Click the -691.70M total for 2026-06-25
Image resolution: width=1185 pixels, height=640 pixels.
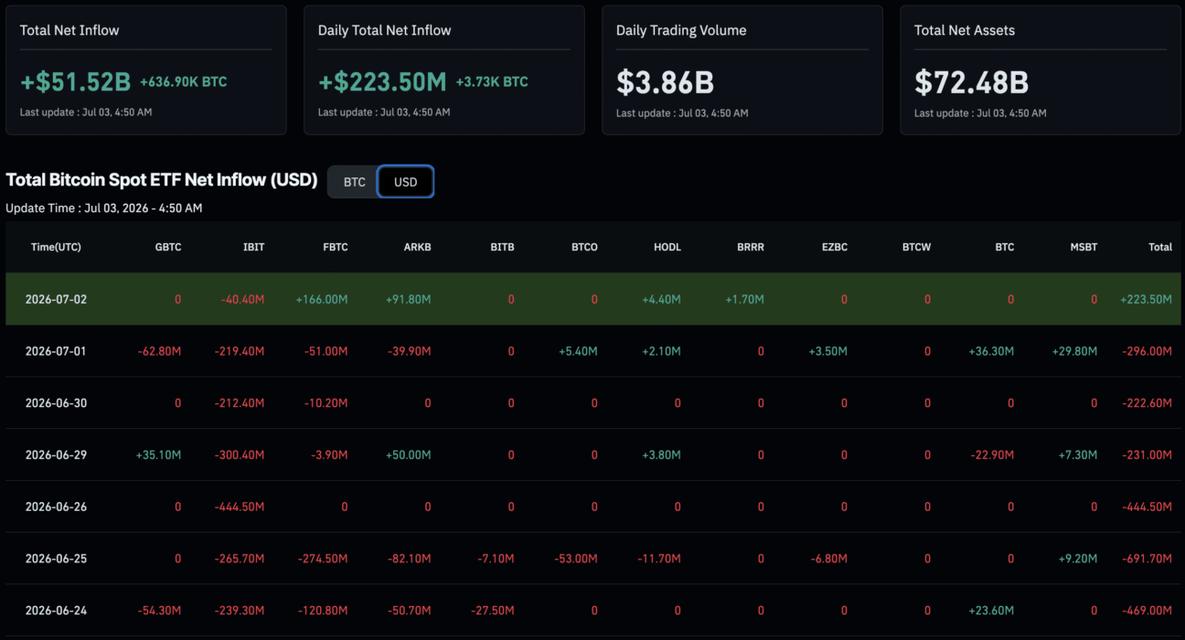click(1148, 559)
